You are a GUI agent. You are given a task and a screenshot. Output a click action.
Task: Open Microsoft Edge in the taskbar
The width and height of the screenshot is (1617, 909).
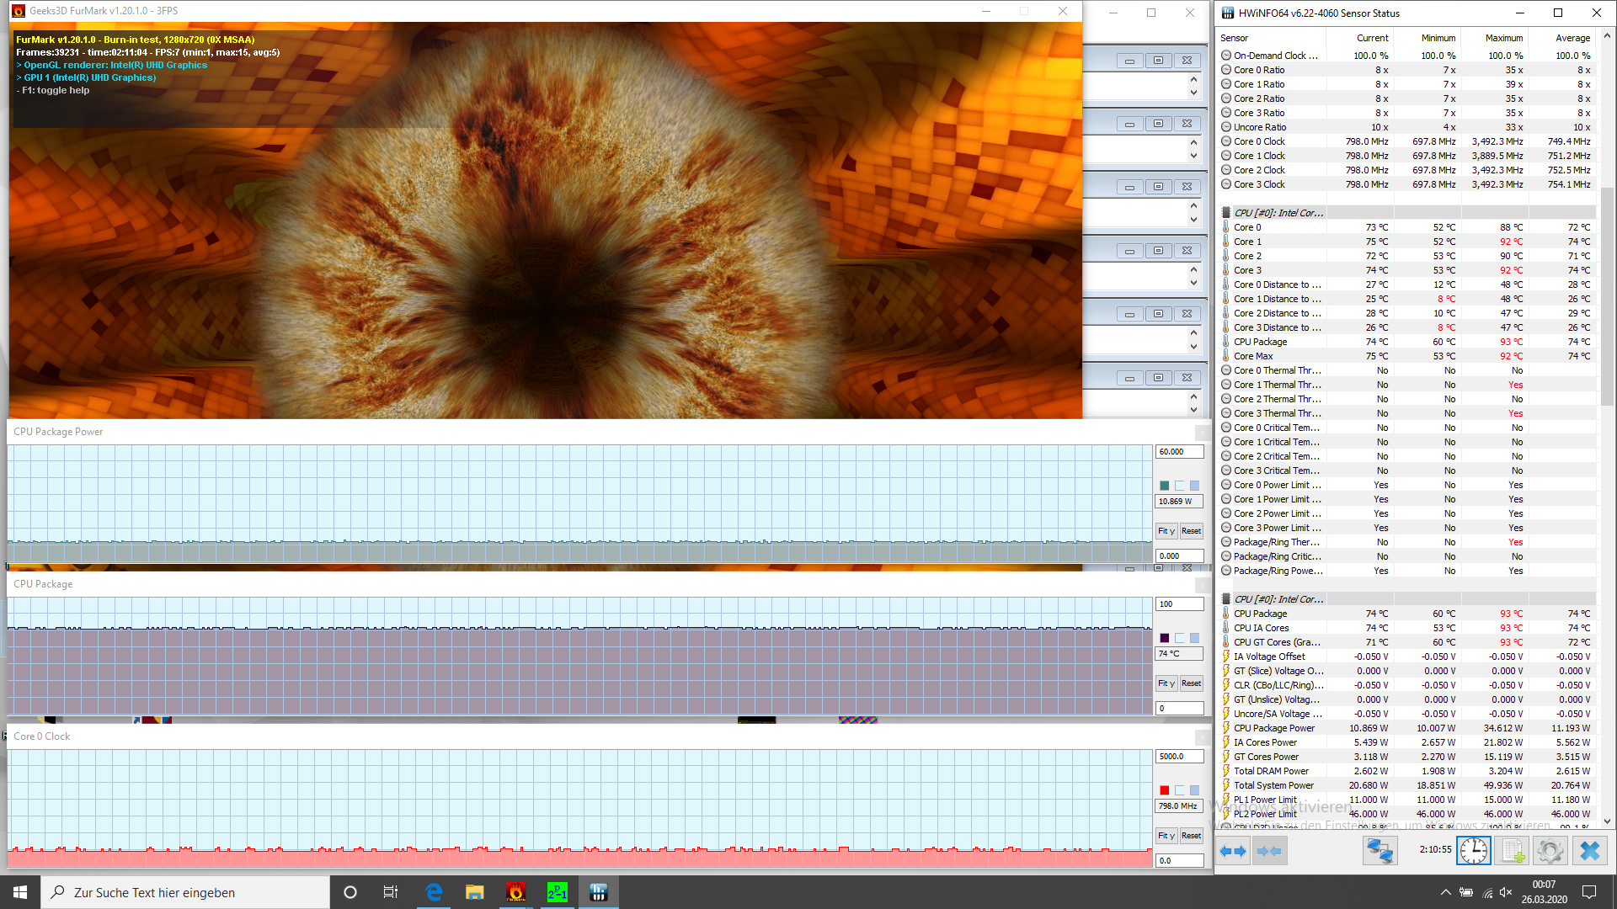click(x=434, y=892)
